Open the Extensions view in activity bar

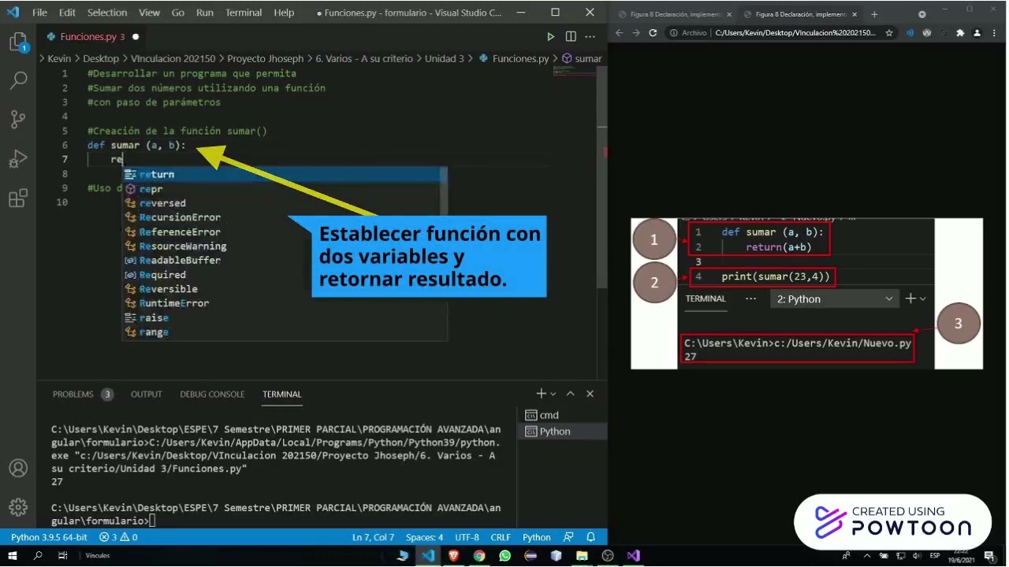click(x=18, y=198)
